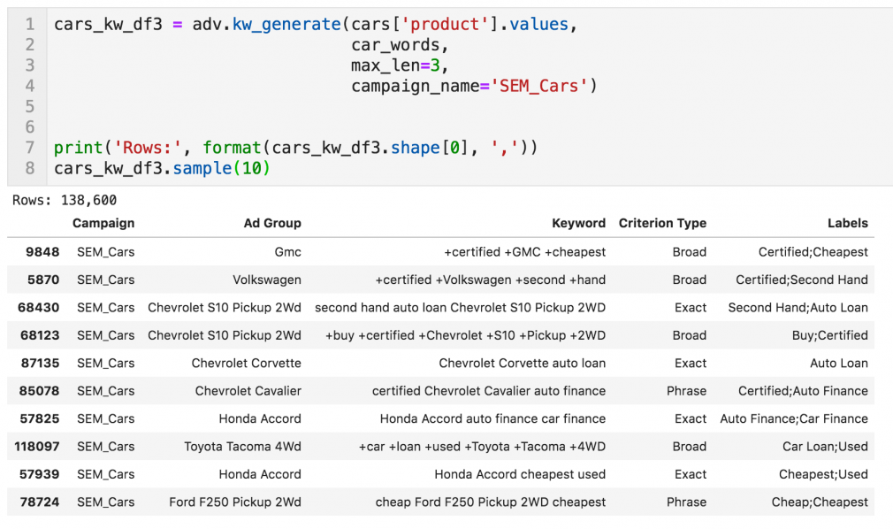Click row index 9848
The height and width of the screenshot is (529, 893).
click(42, 252)
